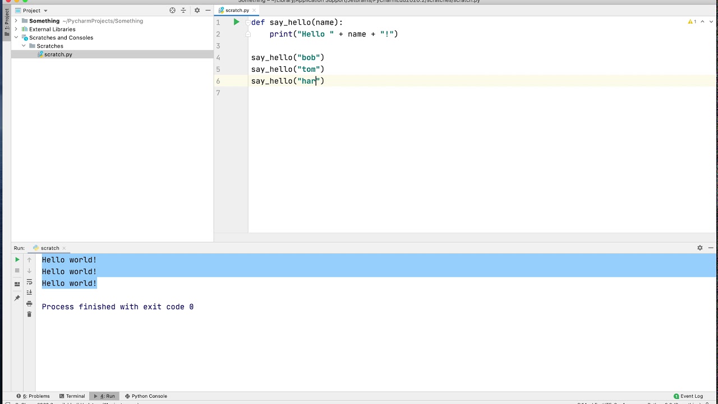The width and height of the screenshot is (718, 404).
Task: Open the Python Console tab
Action: [x=146, y=396]
